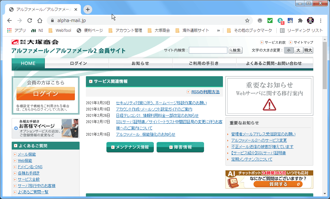Click the green checkmark extension icon

tap(270, 20)
